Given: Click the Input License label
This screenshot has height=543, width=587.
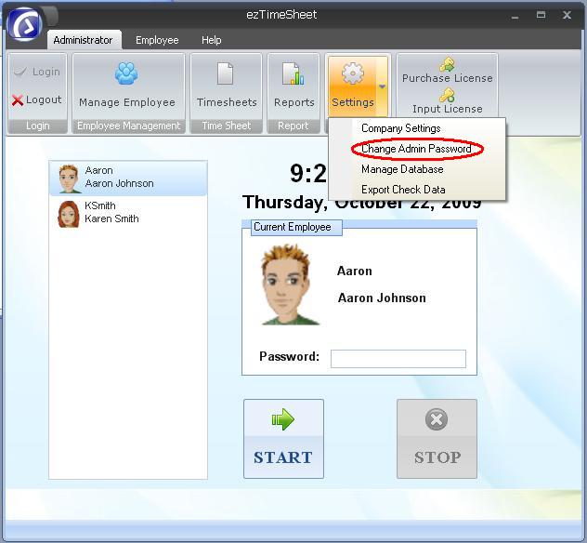Looking at the screenshot, I should pos(448,109).
